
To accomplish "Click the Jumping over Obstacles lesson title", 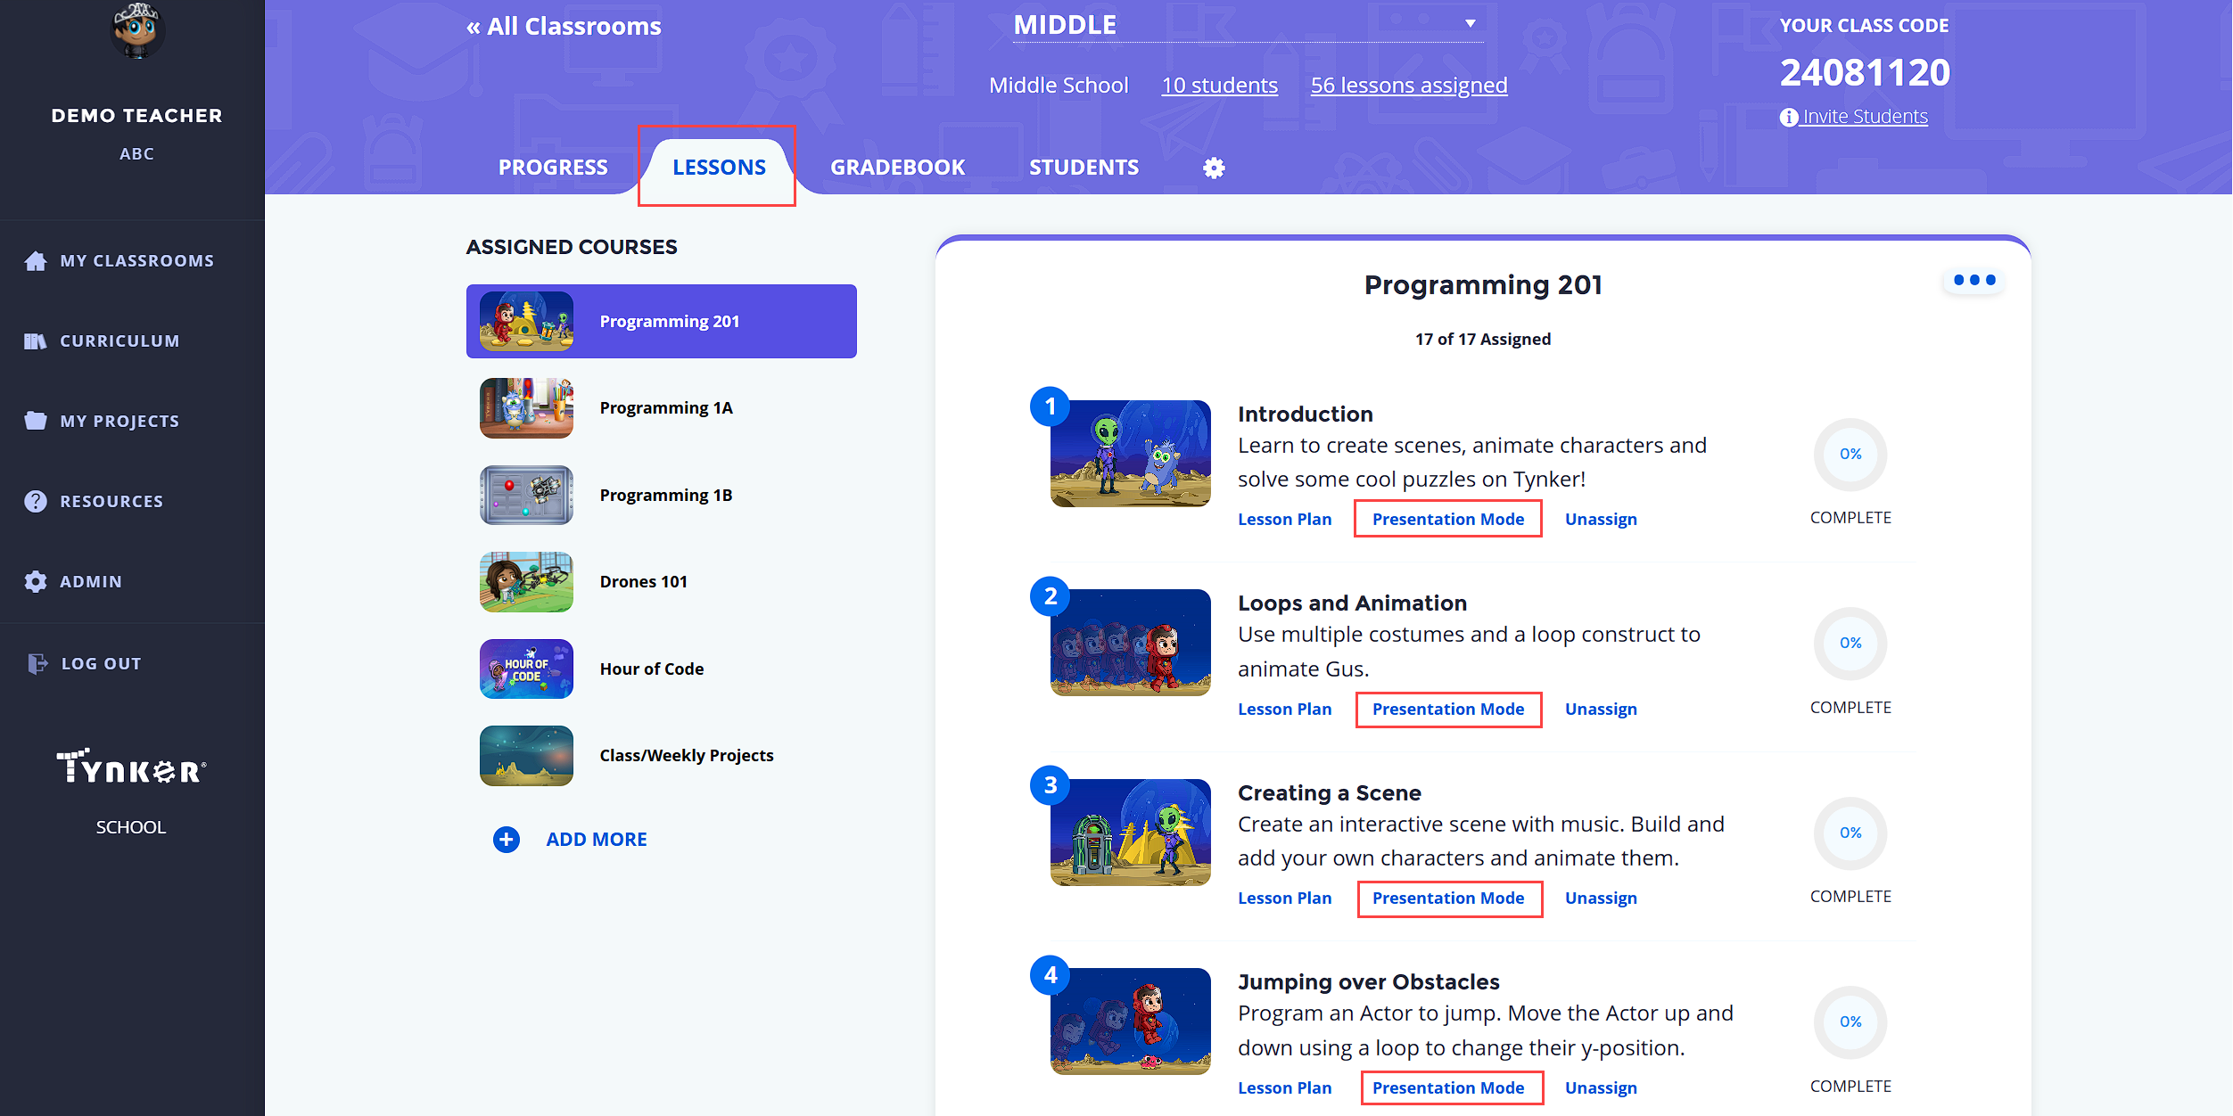I will click(x=1368, y=981).
